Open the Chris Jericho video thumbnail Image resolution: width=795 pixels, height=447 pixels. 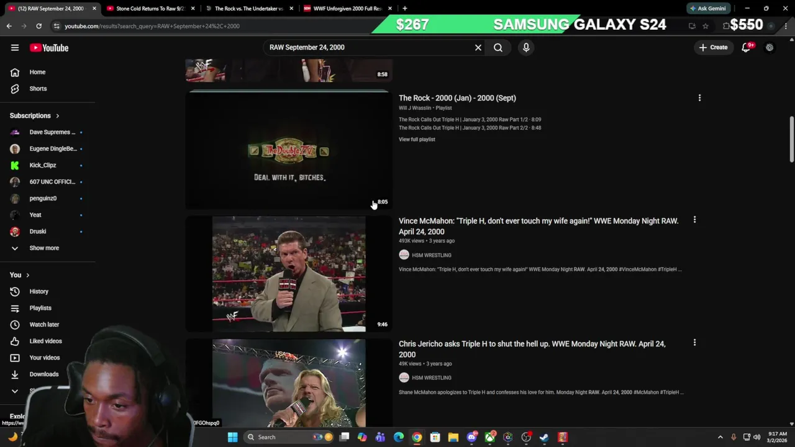[289, 383]
